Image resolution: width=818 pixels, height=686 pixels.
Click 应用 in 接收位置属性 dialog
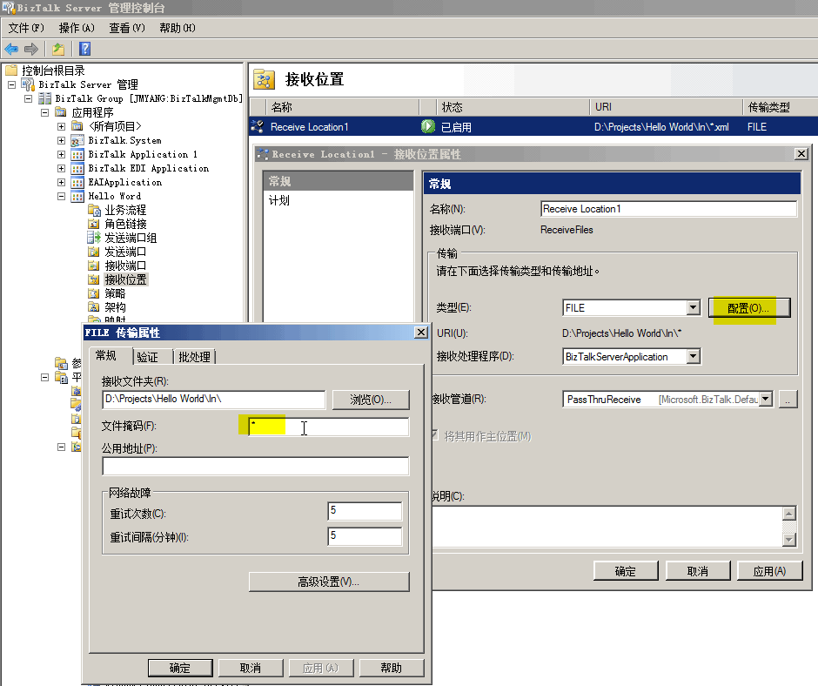pos(769,571)
